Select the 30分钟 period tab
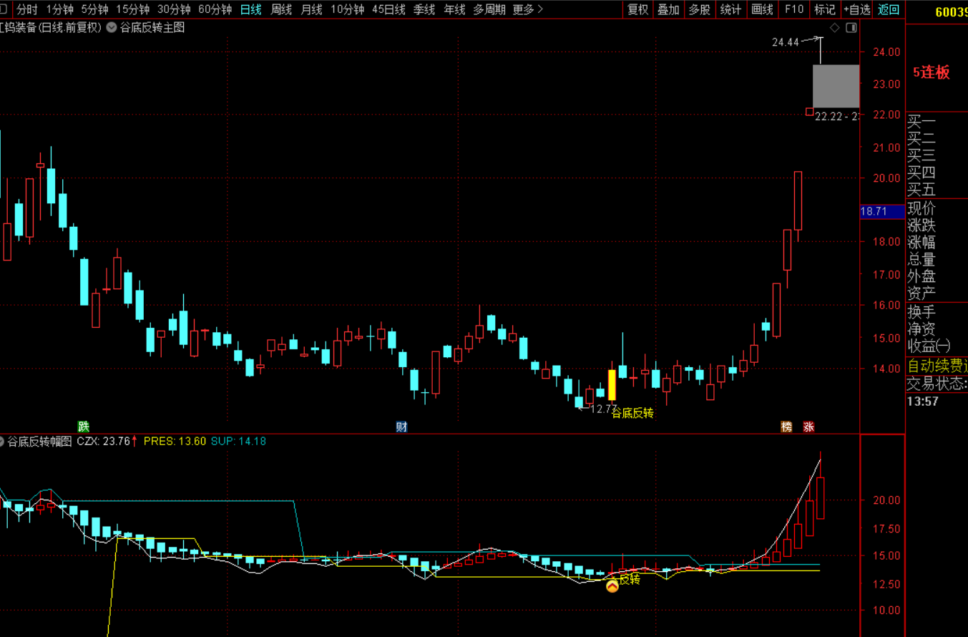 point(174,9)
